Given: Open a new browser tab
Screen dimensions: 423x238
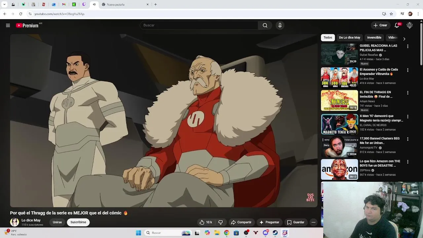Looking at the screenshot, I should (155, 5).
